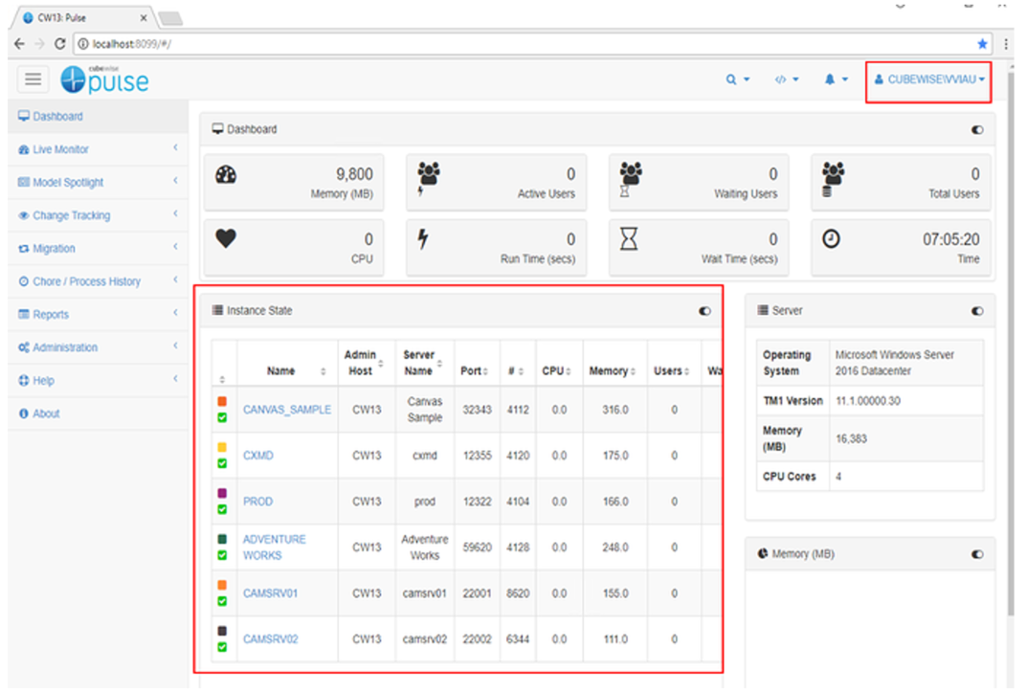1027x693 pixels.
Task: Click the purple color swatch for PROD
Action: click(x=223, y=493)
